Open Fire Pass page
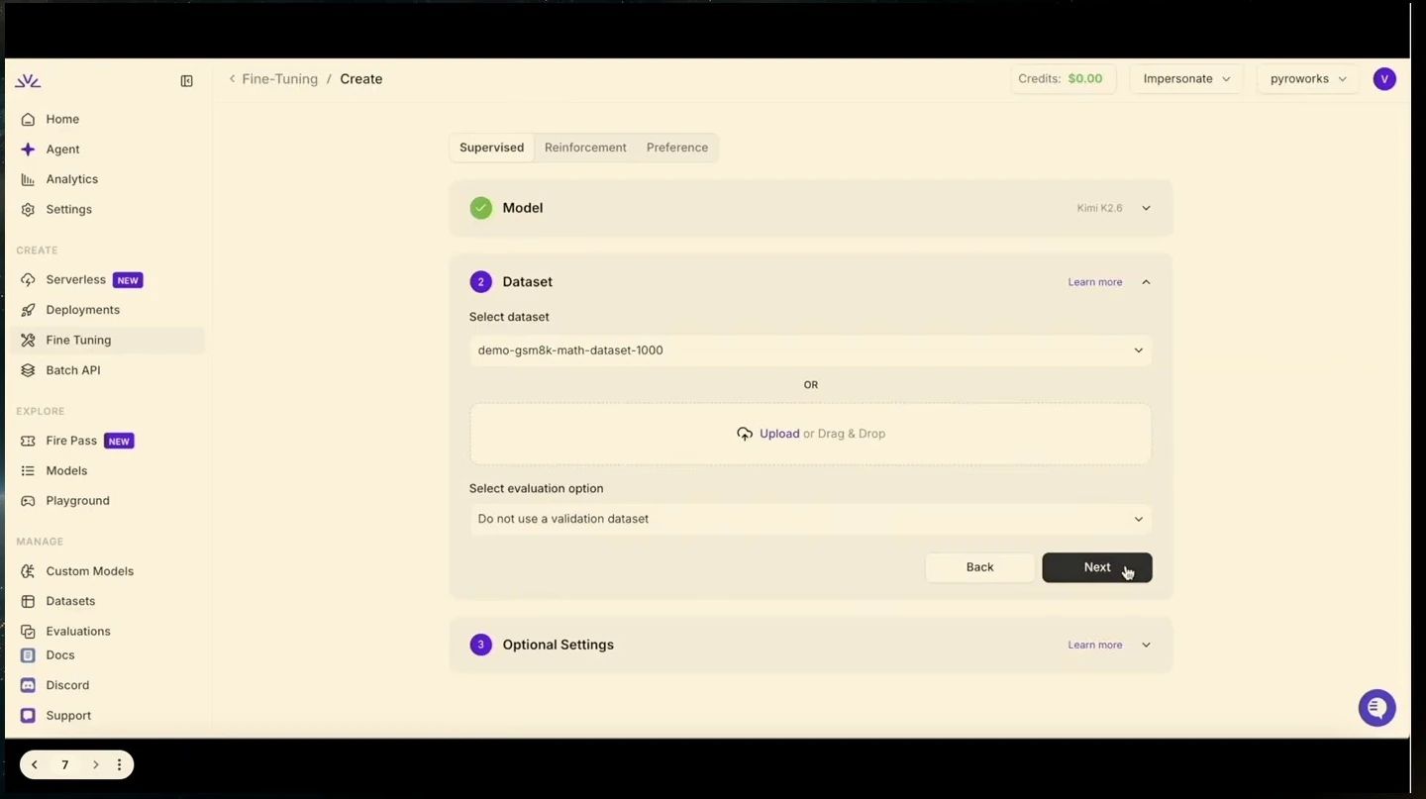The image size is (1426, 799). click(x=71, y=441)
